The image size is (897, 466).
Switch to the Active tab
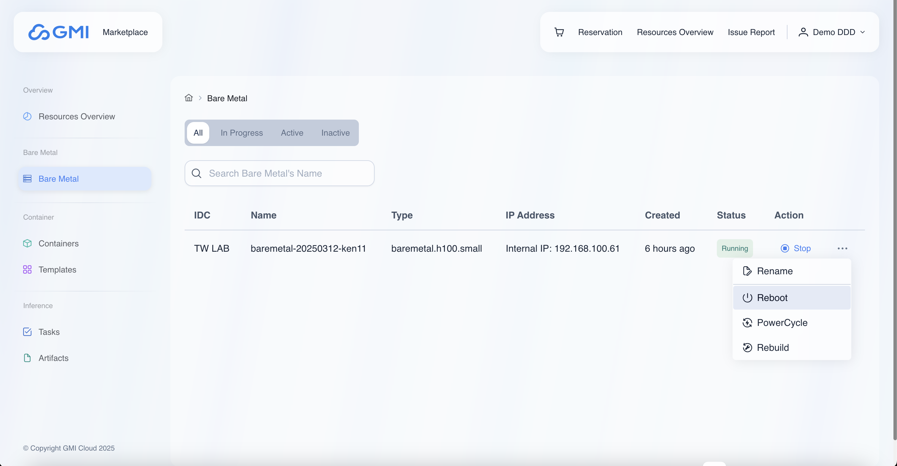click(292, 133)
